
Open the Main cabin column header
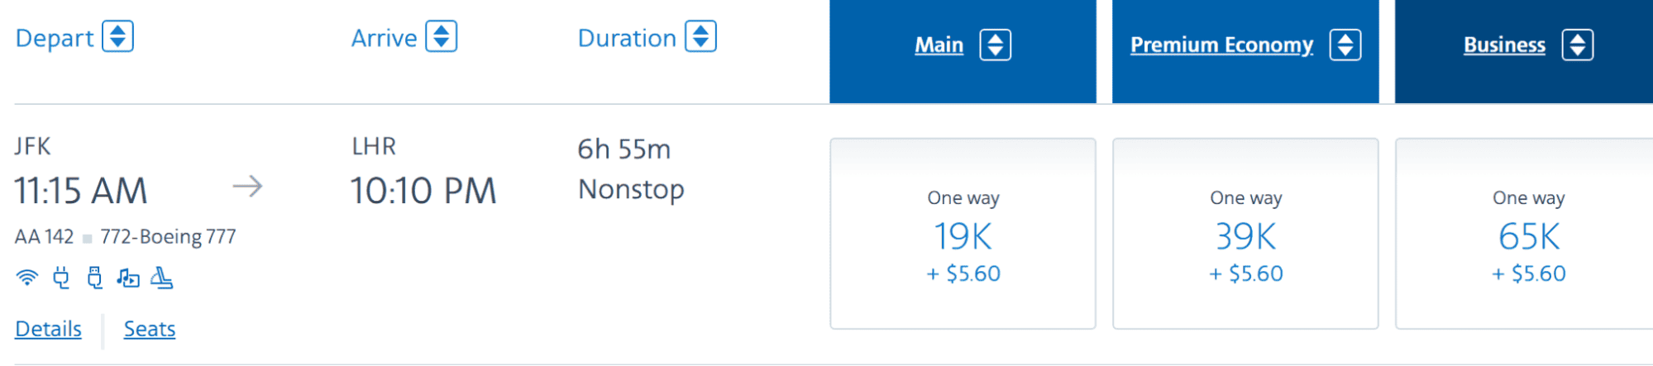939,45
